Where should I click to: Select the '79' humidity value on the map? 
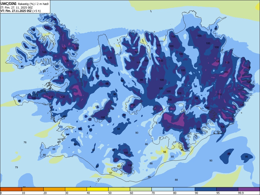16,167
